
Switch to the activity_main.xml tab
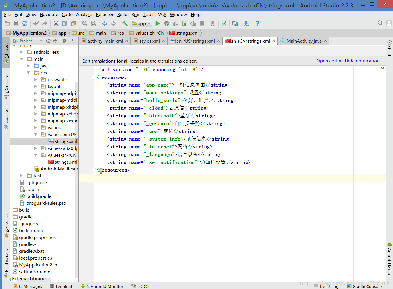105,41
